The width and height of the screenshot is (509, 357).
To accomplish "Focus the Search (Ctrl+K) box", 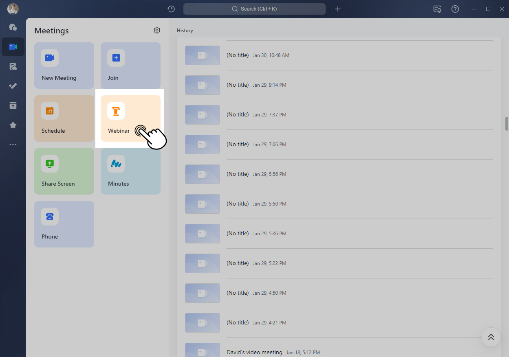I will 254,9.
